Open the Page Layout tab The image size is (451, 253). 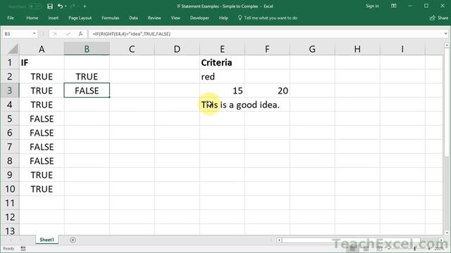[x=80, y=18]
